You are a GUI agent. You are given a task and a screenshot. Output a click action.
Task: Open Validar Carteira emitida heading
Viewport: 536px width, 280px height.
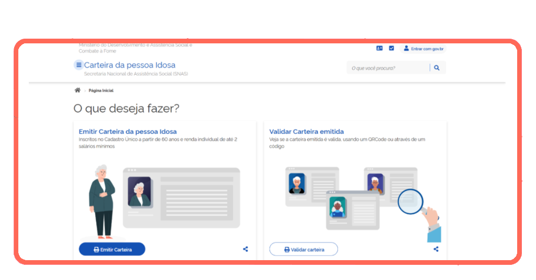pyautogui.click(x=306, y=131)
